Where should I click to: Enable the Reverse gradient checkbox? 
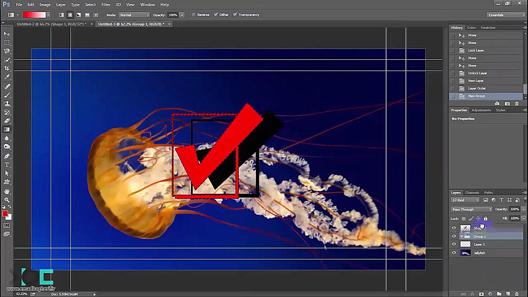coord(194,15)
